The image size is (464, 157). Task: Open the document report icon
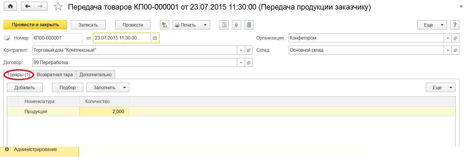click(x=224, y=25)
